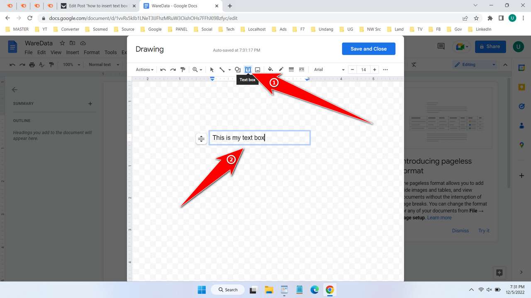Switch to the WareData Google Docs browser tab
The height and width of the screenshot is (298, 531).
click(178, 6)
